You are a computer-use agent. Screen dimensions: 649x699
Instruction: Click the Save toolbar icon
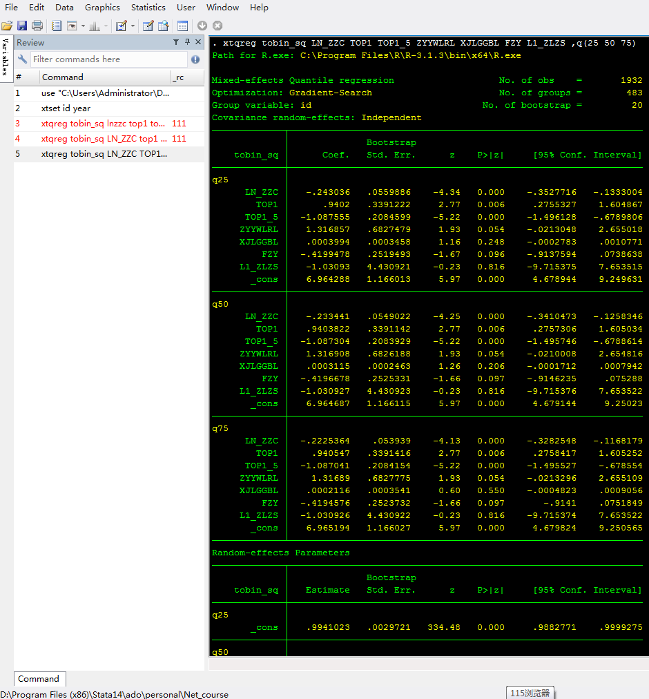[22, 26]
